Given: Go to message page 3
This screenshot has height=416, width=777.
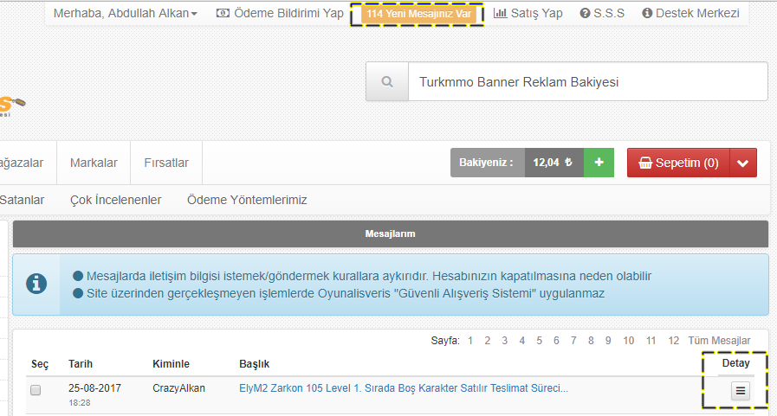Looking at the screenshot, I should (504, 341).
